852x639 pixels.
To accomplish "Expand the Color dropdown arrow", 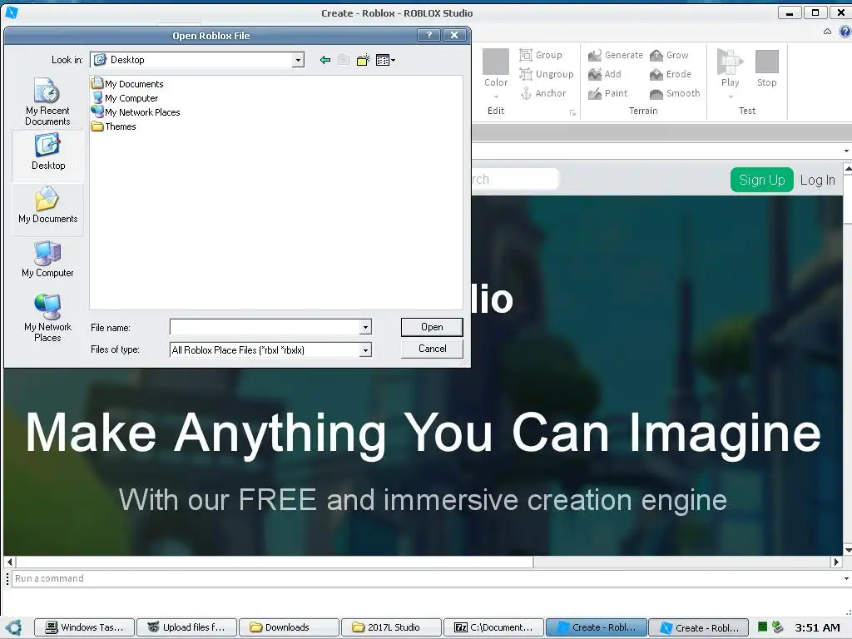I will click(x=496, y=97).
